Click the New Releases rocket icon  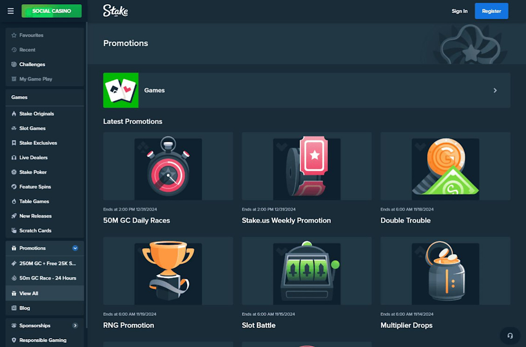coord(14,216)
